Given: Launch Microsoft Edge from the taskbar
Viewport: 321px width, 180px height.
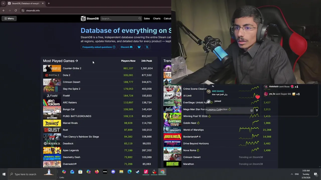Looking at the screenshot, I should [129, 172].
